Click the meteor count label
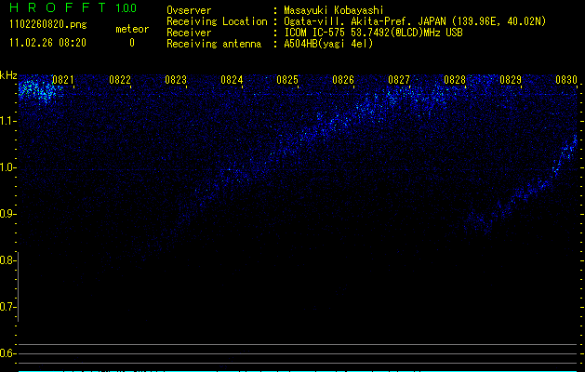Image resolution: width=585 pixels, height=372 pixels. [132, 29]
